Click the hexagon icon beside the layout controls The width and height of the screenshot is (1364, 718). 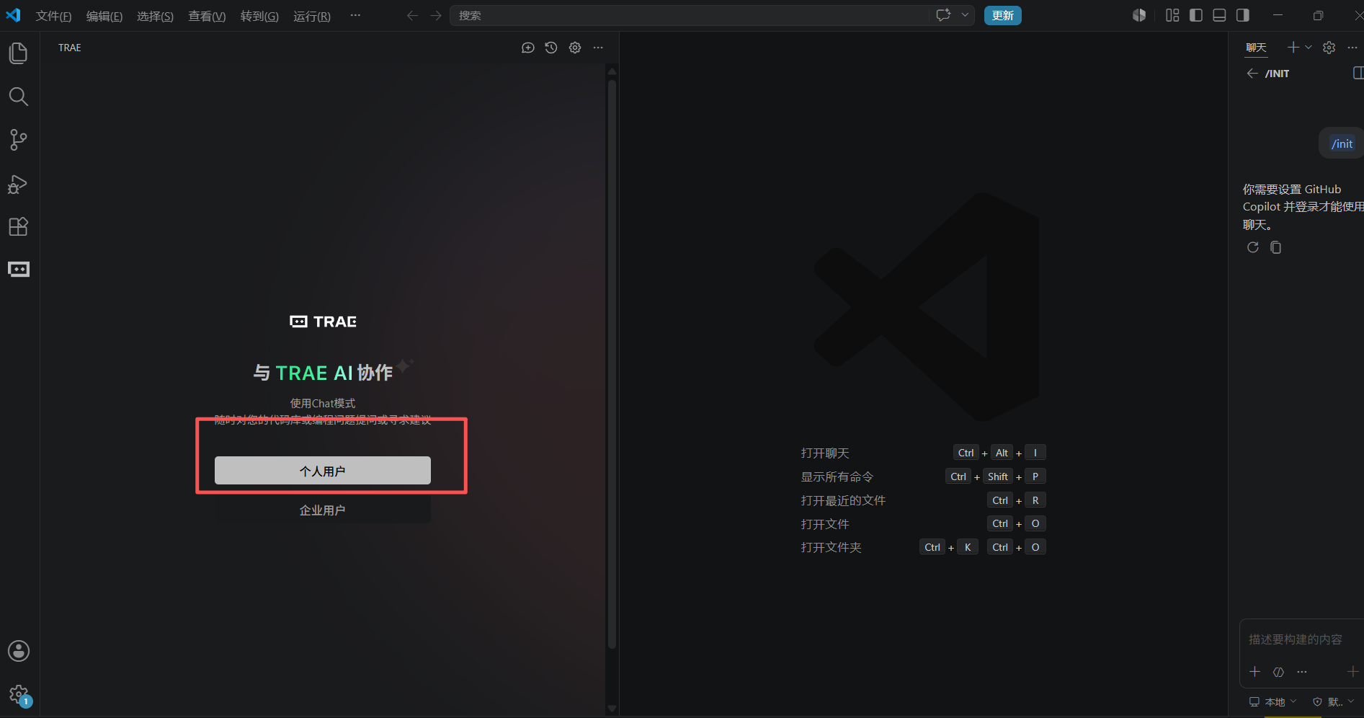click(x=1139, y=15)
